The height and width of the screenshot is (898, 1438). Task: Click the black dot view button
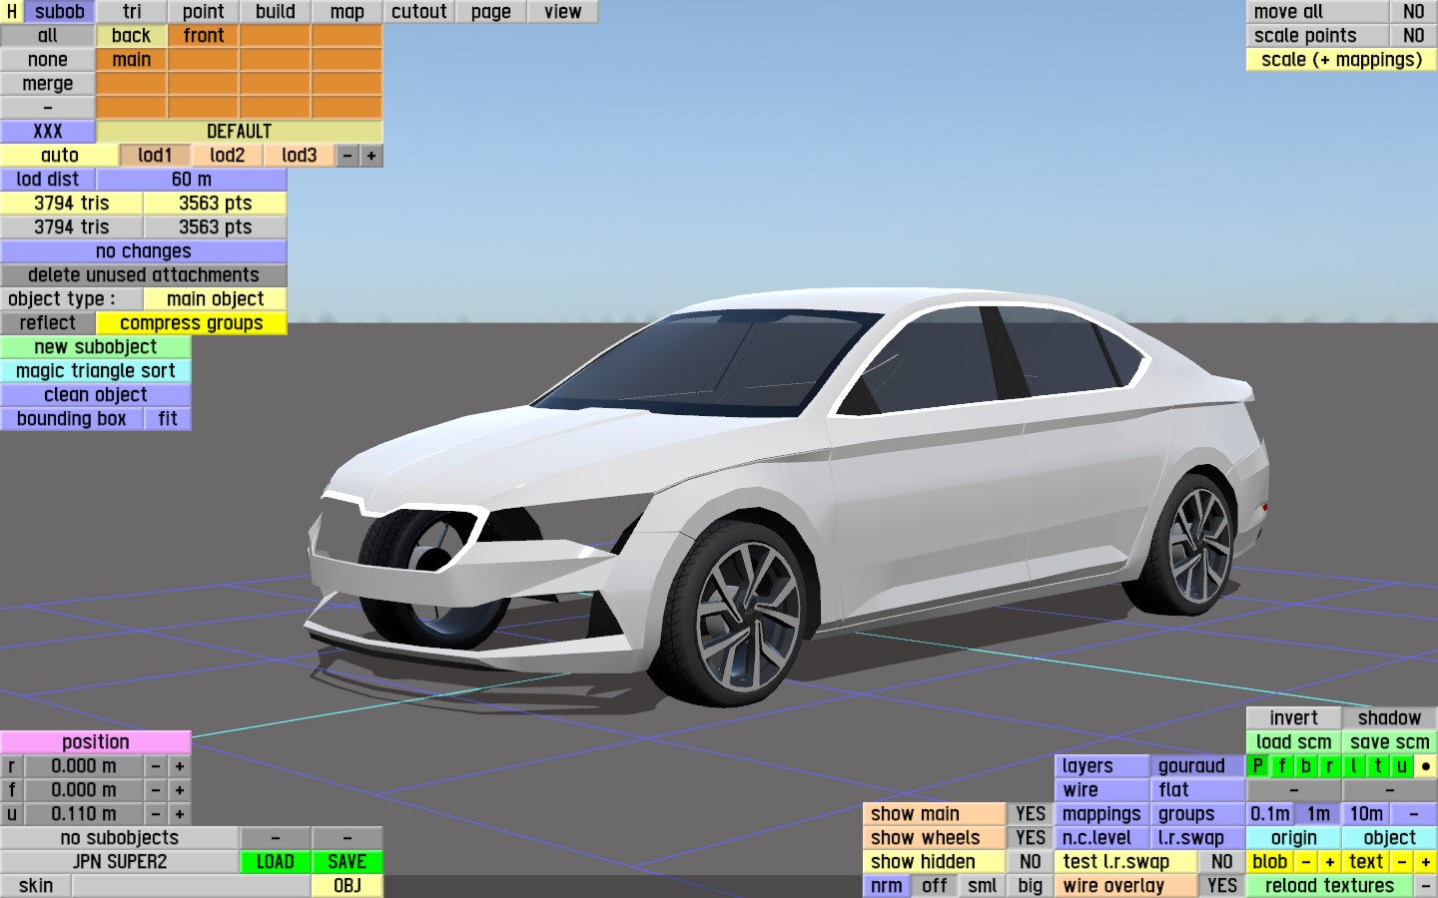click(x=1426, y=766)
